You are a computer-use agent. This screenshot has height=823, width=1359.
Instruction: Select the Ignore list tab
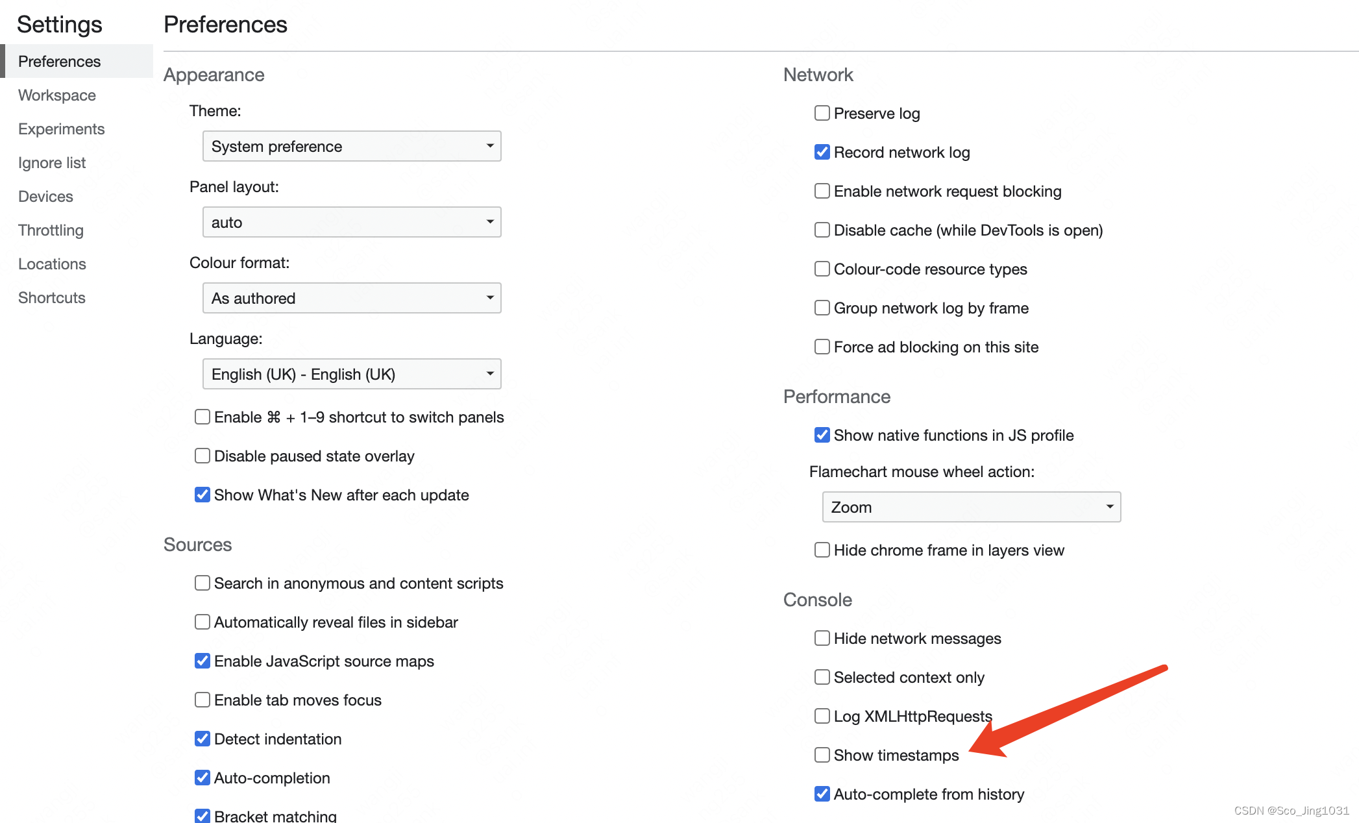click(x=52, y=163)
